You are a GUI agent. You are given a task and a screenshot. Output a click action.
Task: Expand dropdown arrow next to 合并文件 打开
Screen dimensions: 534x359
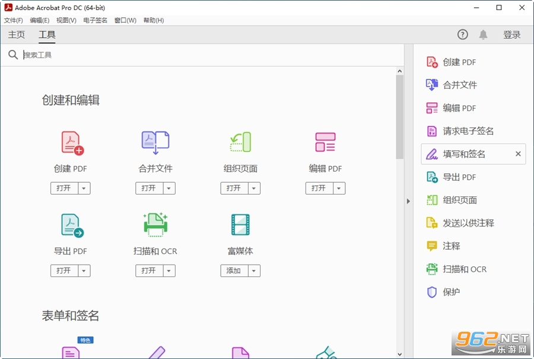click(x=169, y=188)
